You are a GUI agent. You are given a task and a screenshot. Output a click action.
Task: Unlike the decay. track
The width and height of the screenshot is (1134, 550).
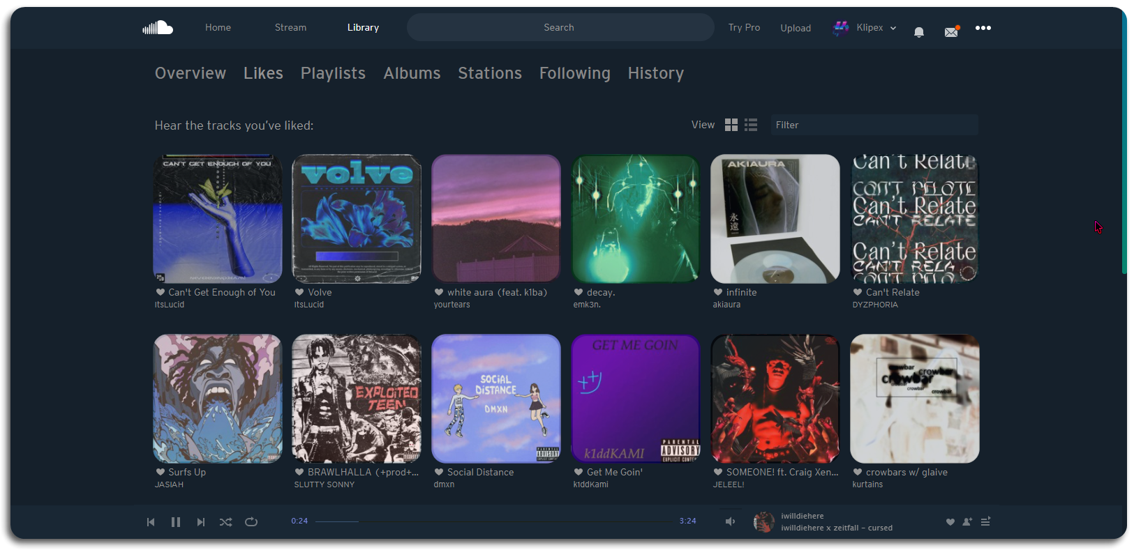point(579,292)
